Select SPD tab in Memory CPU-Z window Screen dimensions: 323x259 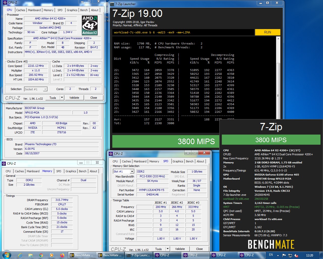(x=59, y=171)
